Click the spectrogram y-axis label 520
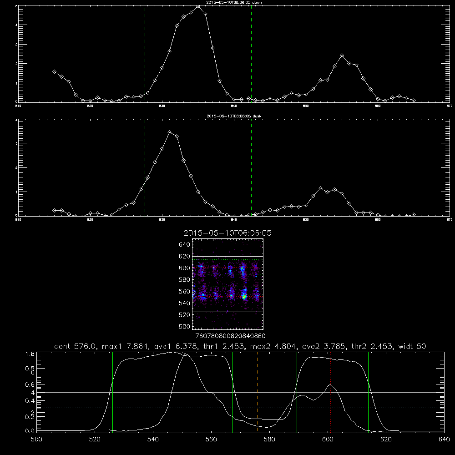455x455 pixels. pos(185,315)
